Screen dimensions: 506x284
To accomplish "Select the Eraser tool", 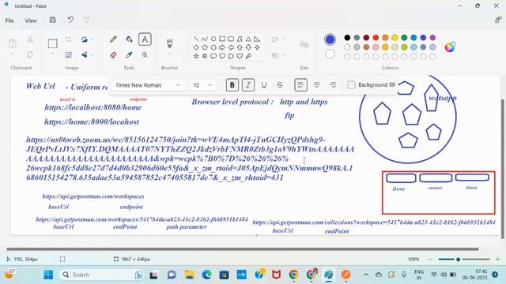I will [113, 55].
